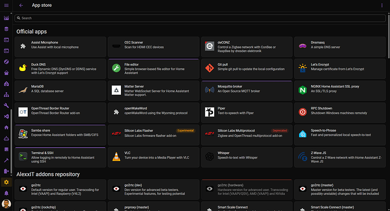This screenshot has height=211, width=390.
Task: Click the orange Experimental badge
Action: pos(185,130)
